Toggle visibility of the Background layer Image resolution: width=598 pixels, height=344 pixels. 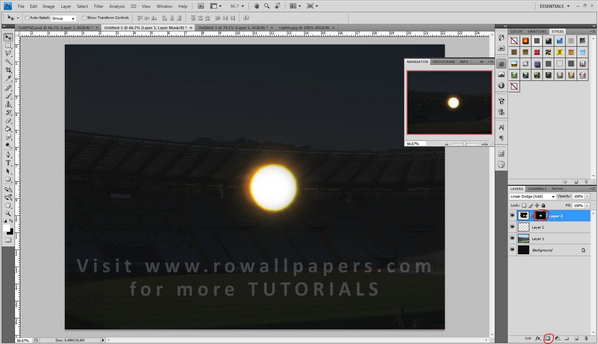[512, 250]
